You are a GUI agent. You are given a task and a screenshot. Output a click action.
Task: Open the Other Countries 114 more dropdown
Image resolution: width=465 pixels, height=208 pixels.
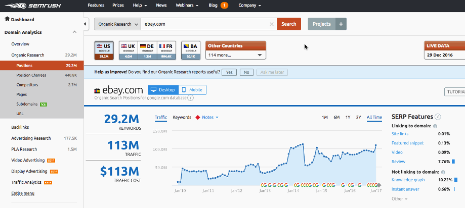(x=235, y=55)
